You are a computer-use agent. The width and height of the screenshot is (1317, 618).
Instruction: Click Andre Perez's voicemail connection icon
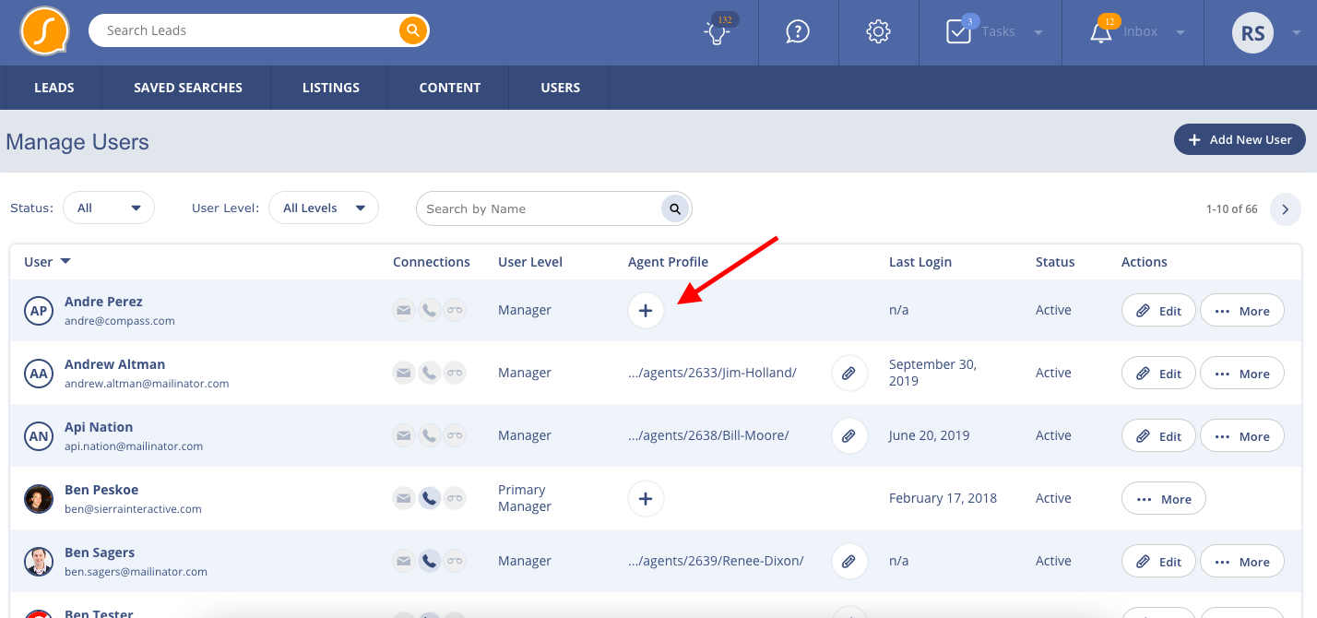tap(455, 311)
